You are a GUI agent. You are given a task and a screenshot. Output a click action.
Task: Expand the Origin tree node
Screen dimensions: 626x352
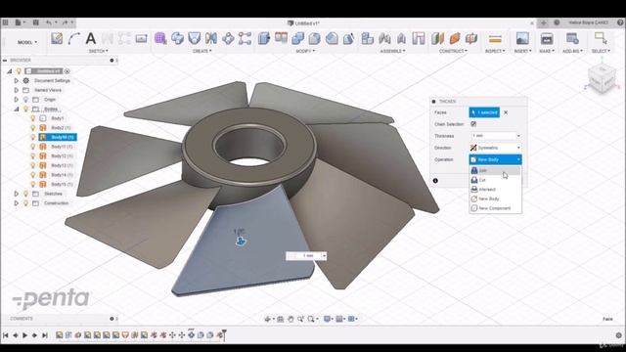(17, 100)
